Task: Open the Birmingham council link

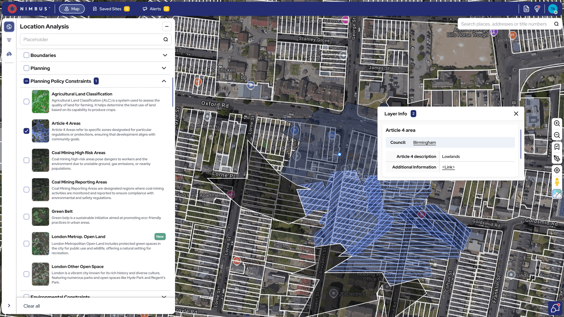Action: 424,143
